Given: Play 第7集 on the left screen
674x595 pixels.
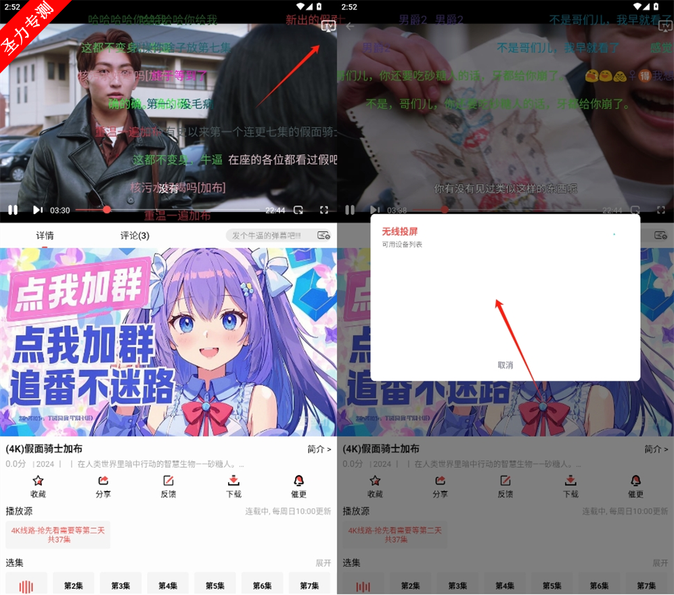Looking at the screenshot, I should point(309,583).
